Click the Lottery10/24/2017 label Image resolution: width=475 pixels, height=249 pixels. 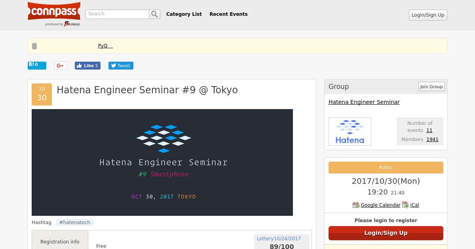coord(279,239)
